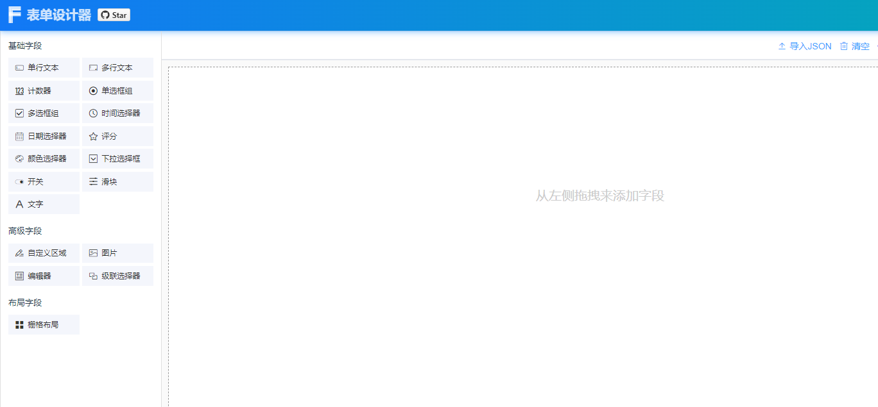Select the 下拉选择框 component
878x407 pixels.
(x=117, y=159)
